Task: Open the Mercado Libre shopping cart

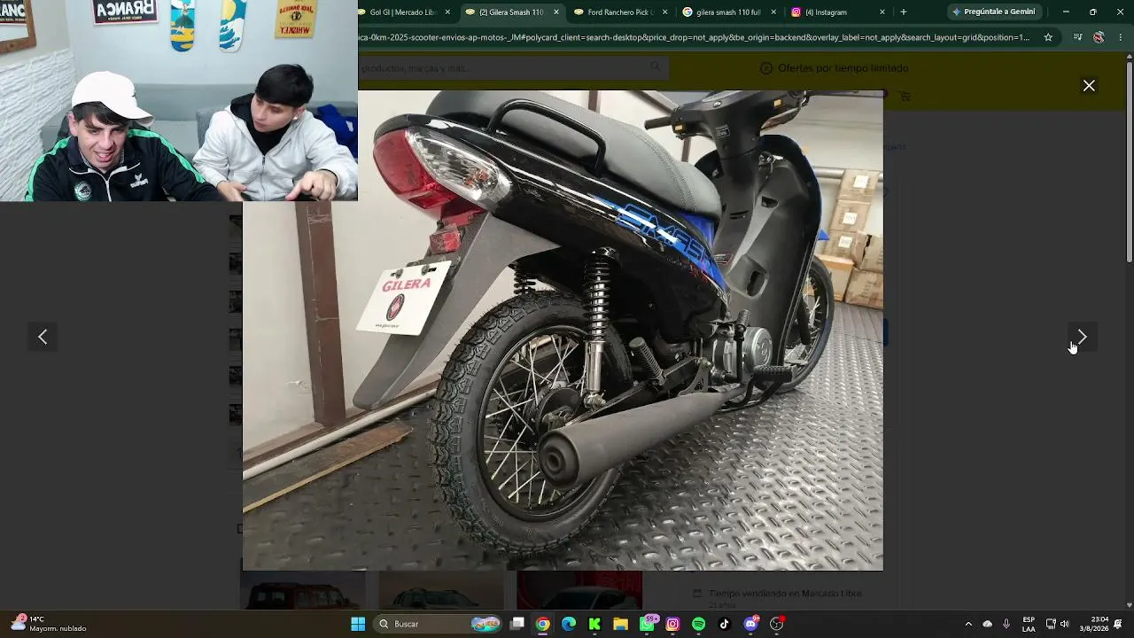Action: point(905,96)
